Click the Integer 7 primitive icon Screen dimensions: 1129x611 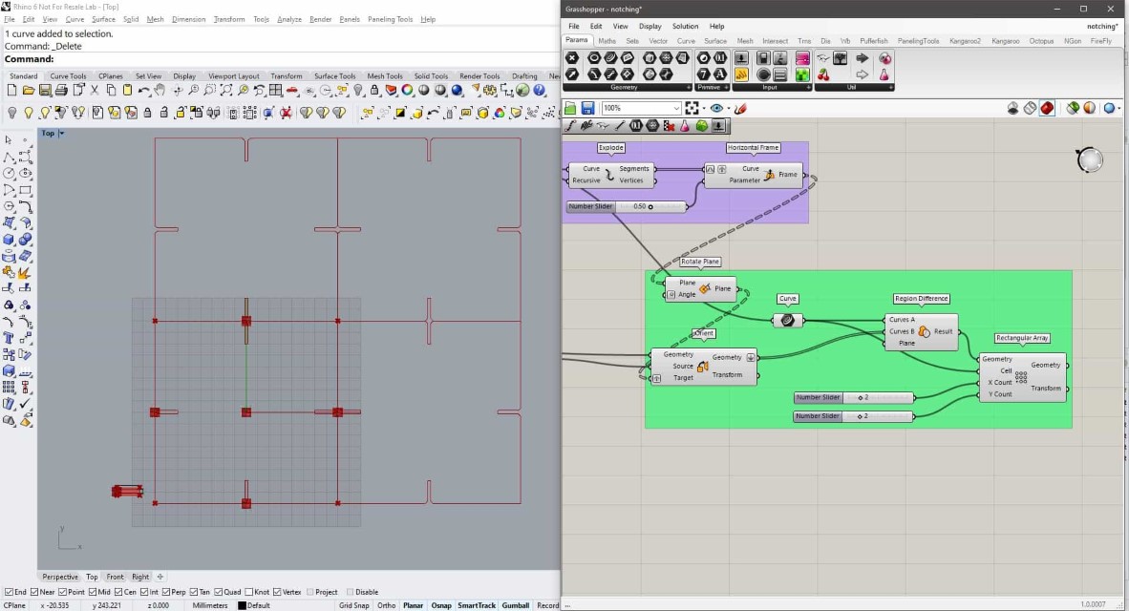point(703,74)
